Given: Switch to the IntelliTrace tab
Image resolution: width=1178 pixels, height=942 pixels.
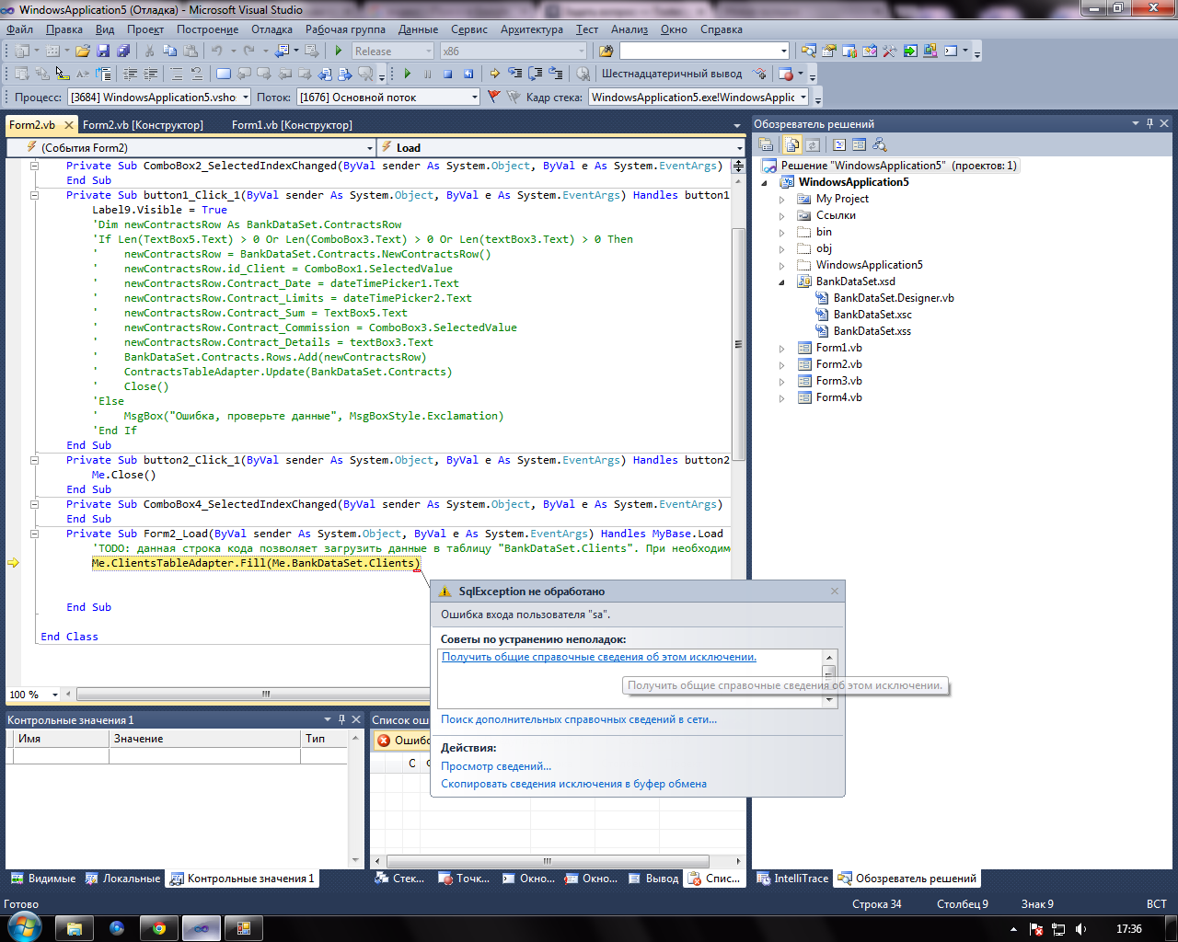Looking at the screenshot, I should click(x=793, y=879).
